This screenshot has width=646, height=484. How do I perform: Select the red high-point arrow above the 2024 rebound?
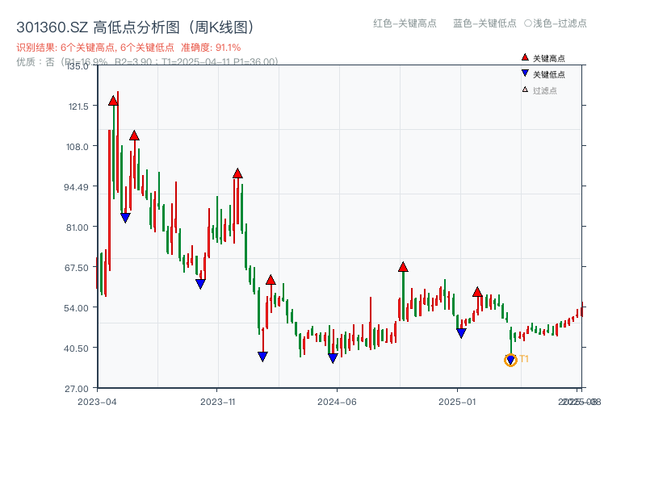click(x=402, y=266)
